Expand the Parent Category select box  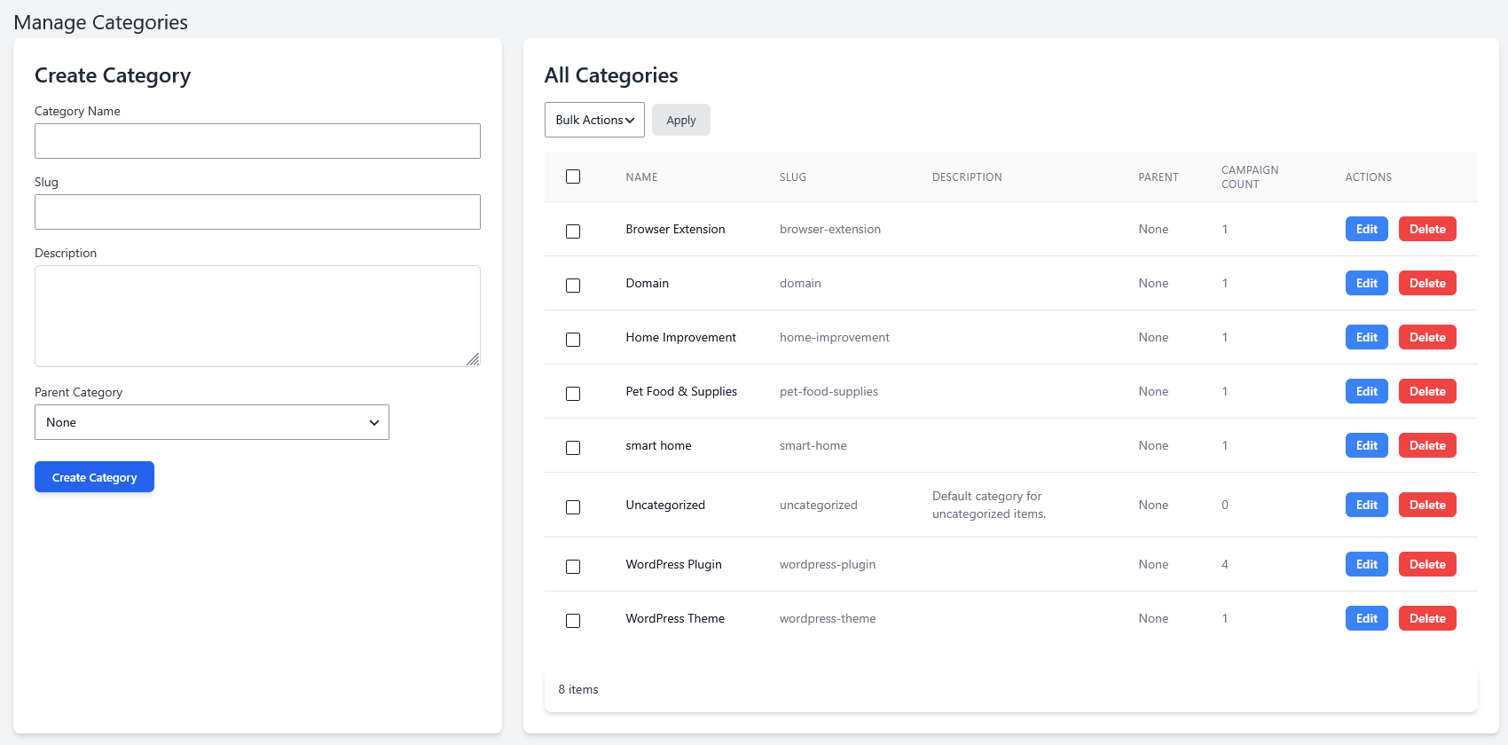pos(212,422)
